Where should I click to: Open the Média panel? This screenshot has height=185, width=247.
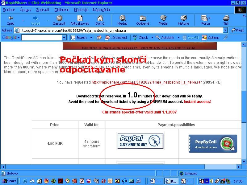163,20
